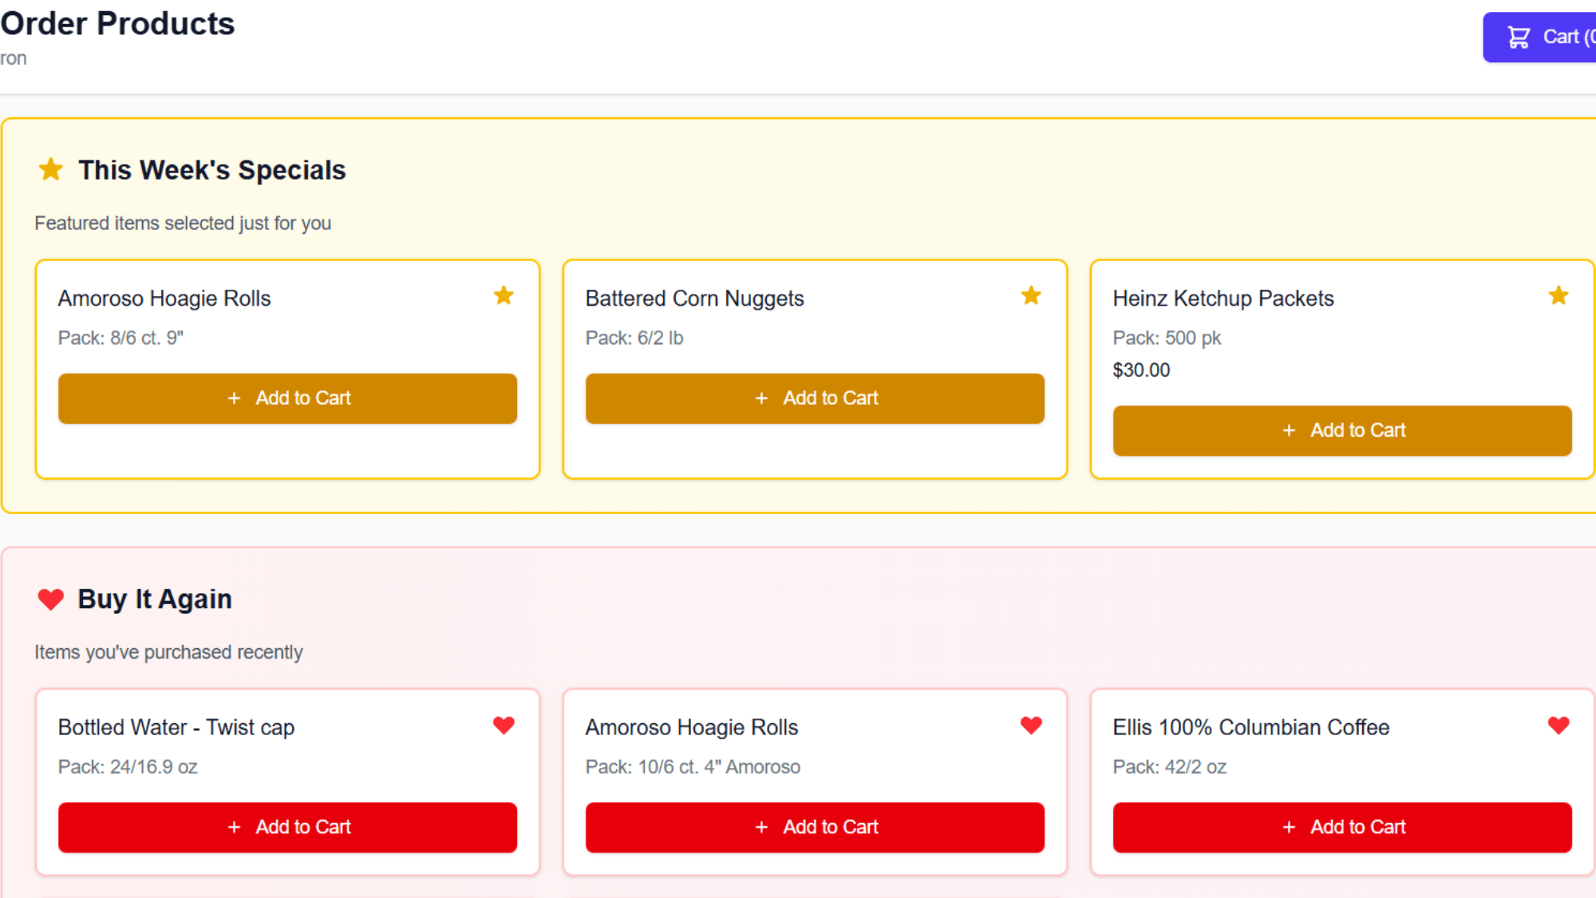This screenshot has height=898, width=1596.
Task: Click 'Pack: 10/6 ct. 4" Amoroso' text
Action: click(693, 767)
